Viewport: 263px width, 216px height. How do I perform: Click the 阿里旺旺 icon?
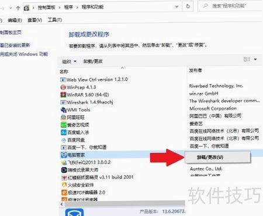coord(64,117)
